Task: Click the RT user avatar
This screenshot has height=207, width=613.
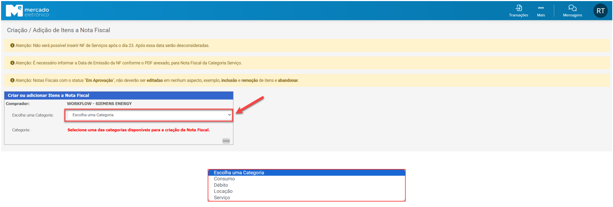Action: [x=600, y=11]
